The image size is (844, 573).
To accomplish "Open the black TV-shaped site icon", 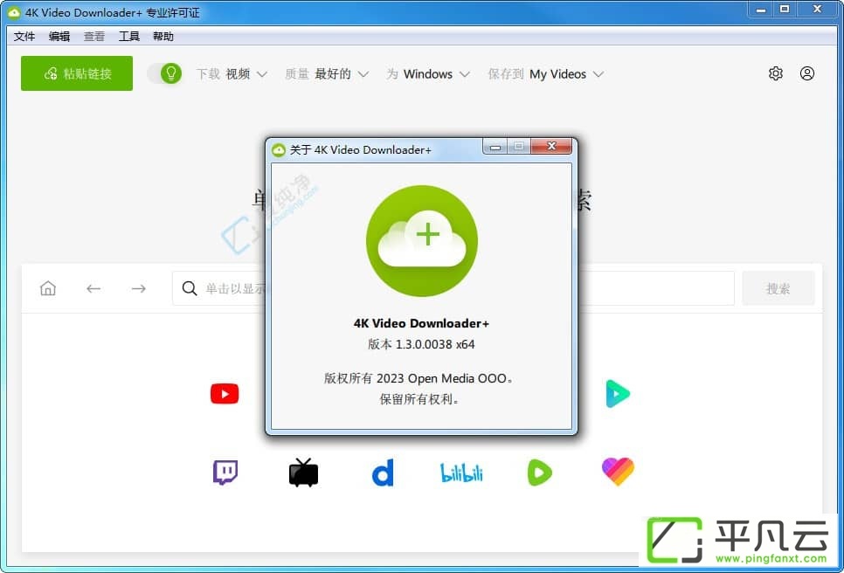I will point(303,473).
